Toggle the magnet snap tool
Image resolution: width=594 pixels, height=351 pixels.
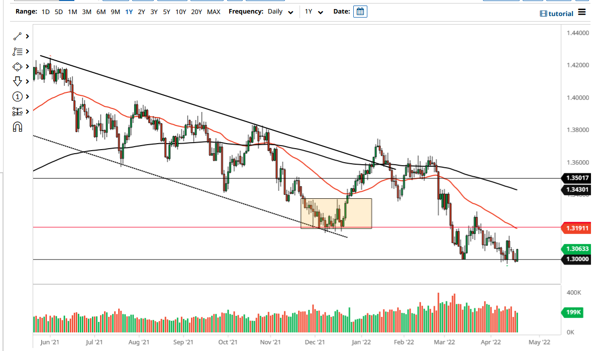coord(17,127)
